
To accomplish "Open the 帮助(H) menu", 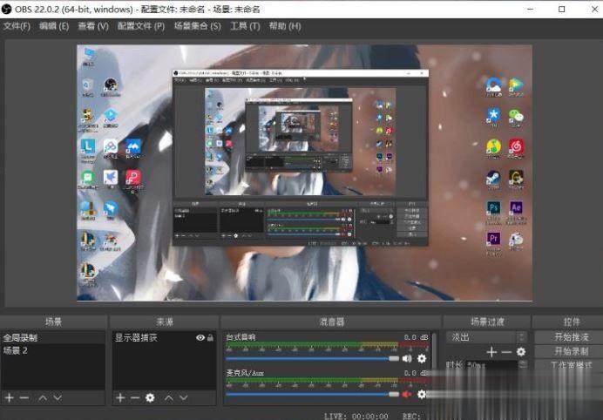I will pyautogui.click(x=285, y=26).
